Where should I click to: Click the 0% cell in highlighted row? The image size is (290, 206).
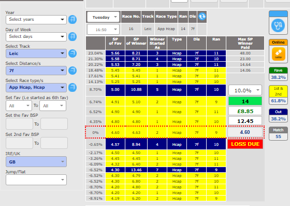(95, 132)
